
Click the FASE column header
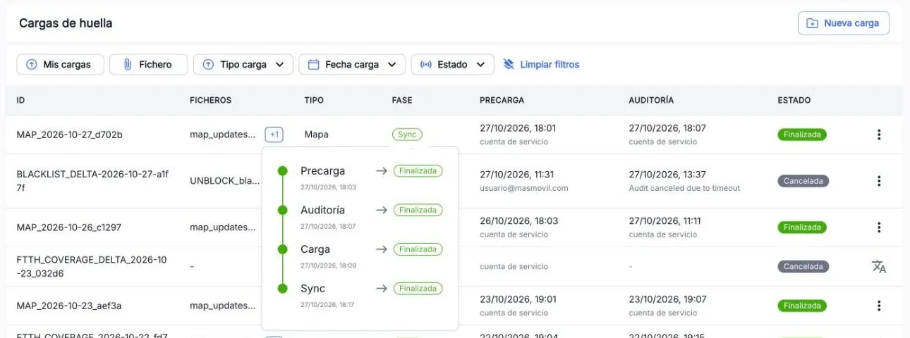[x=402, y=100]
